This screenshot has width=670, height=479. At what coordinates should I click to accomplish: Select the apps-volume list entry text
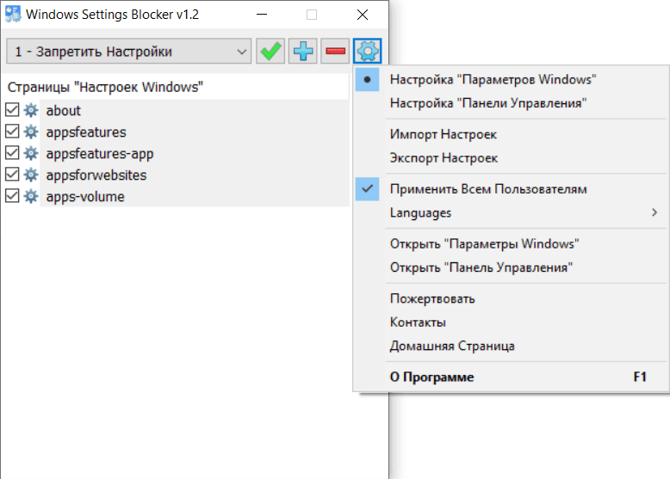(85, 197)
